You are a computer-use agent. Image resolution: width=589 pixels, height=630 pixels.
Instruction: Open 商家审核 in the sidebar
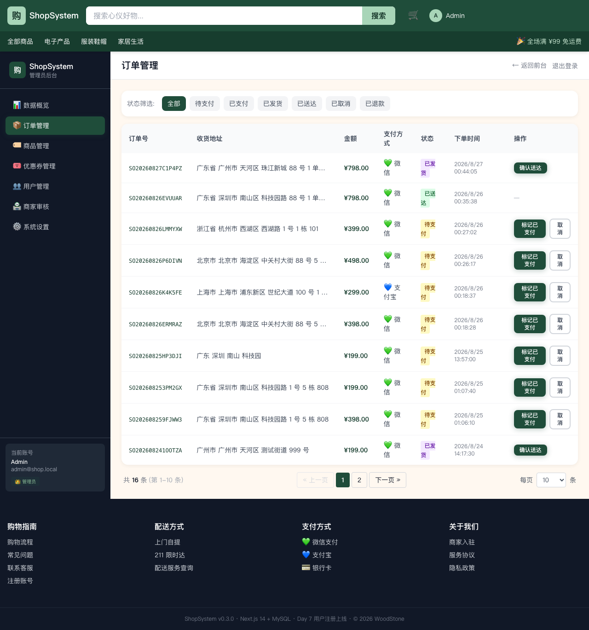55,207
